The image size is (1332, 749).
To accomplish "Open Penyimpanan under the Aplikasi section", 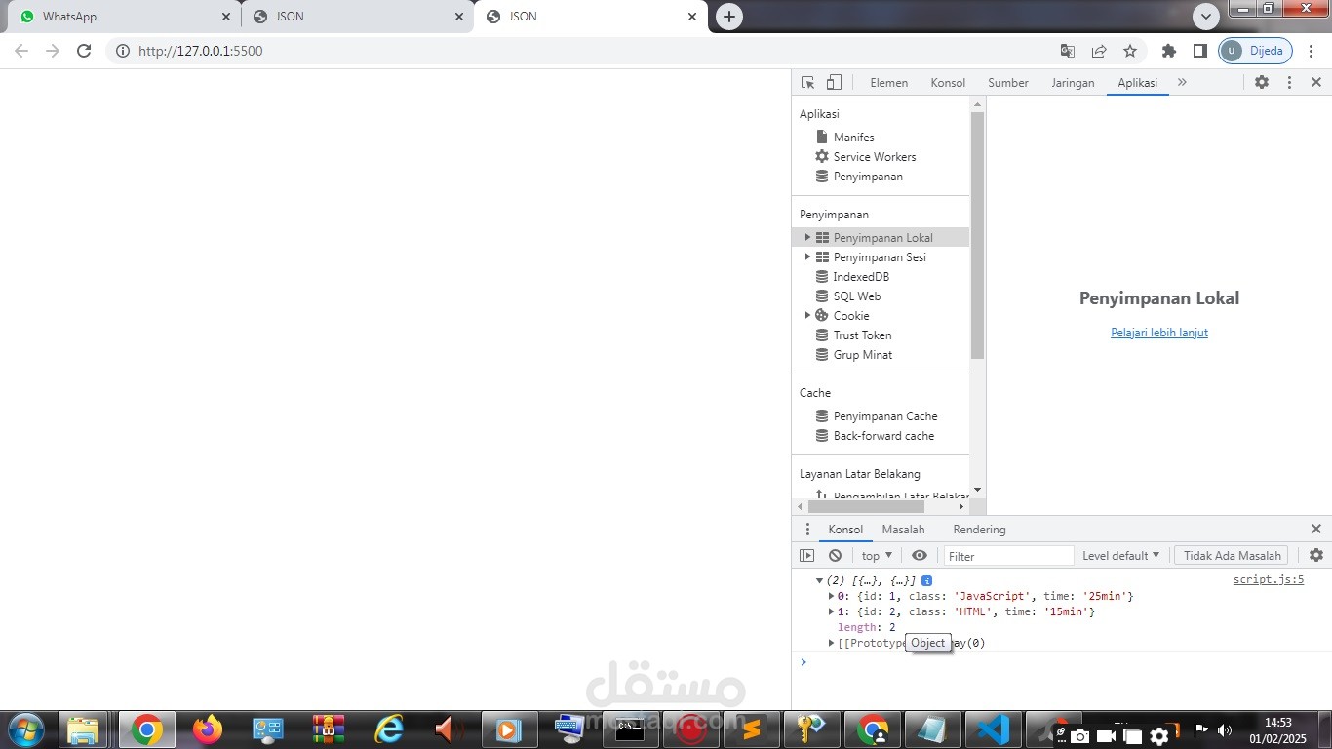I will pos(868,177).
